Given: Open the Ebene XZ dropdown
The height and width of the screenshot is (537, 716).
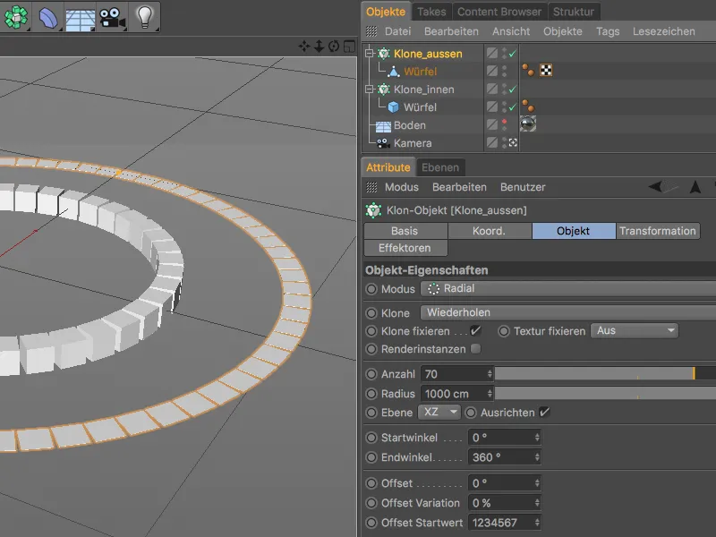Looking at the screenshot, I should pyautogui.click(x=439, y=412).
